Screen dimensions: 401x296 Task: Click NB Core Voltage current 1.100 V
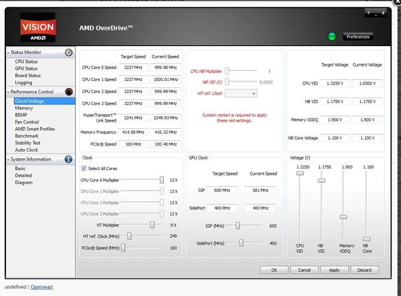[x=367, y=138]
